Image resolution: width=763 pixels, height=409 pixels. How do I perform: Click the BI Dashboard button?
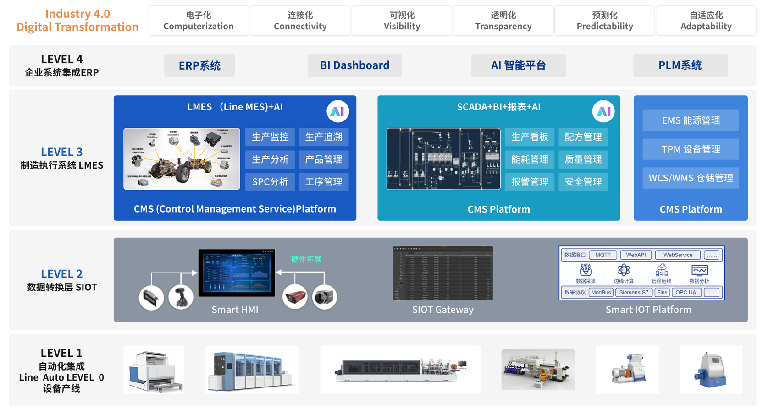point(354,65)
